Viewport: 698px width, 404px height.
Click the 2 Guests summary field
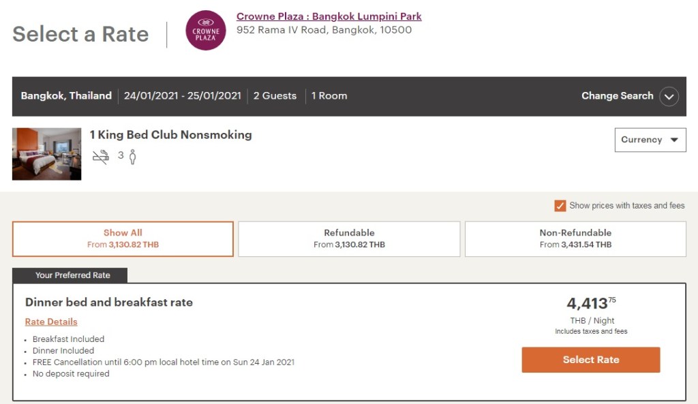tap(275, 96)
